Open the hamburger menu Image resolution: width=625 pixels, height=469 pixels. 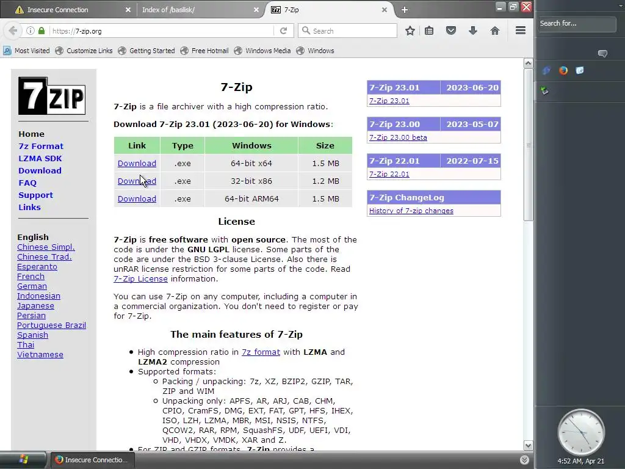[x=521, y=31]
